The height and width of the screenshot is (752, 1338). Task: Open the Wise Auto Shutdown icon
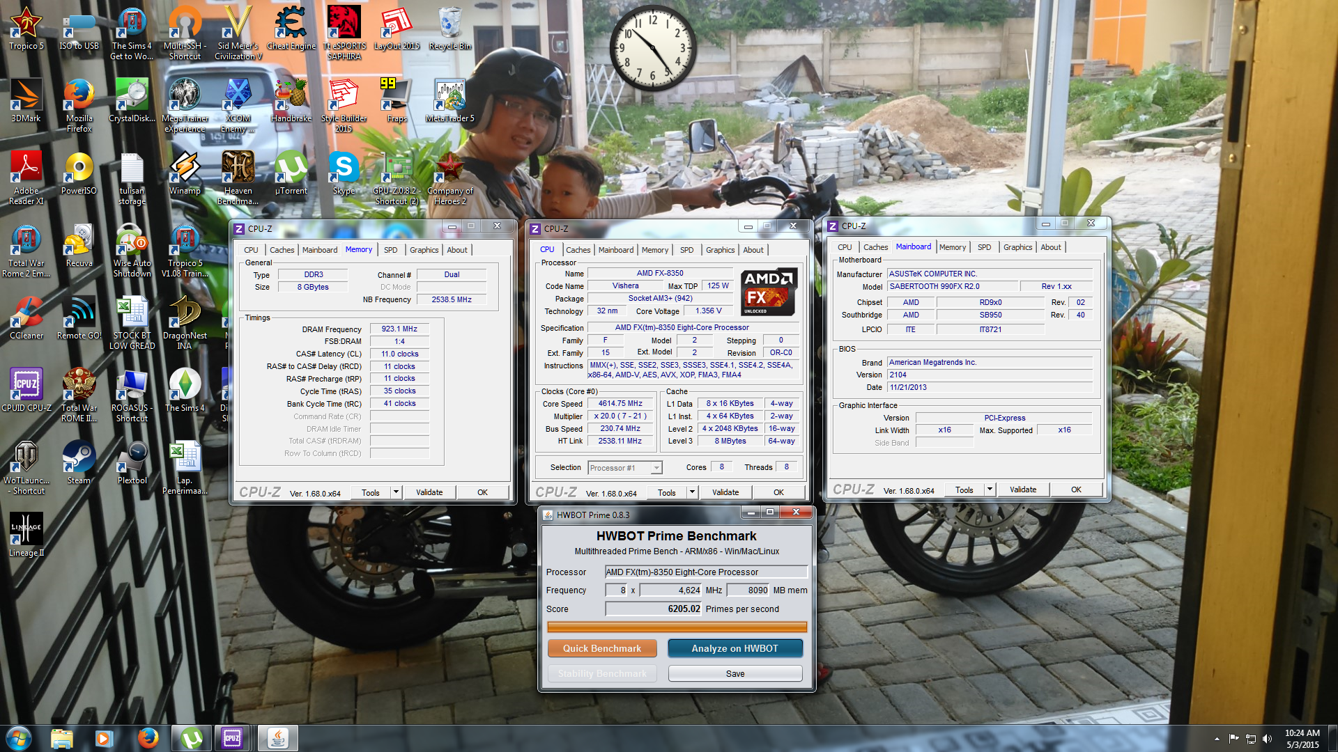pos(132,251)
